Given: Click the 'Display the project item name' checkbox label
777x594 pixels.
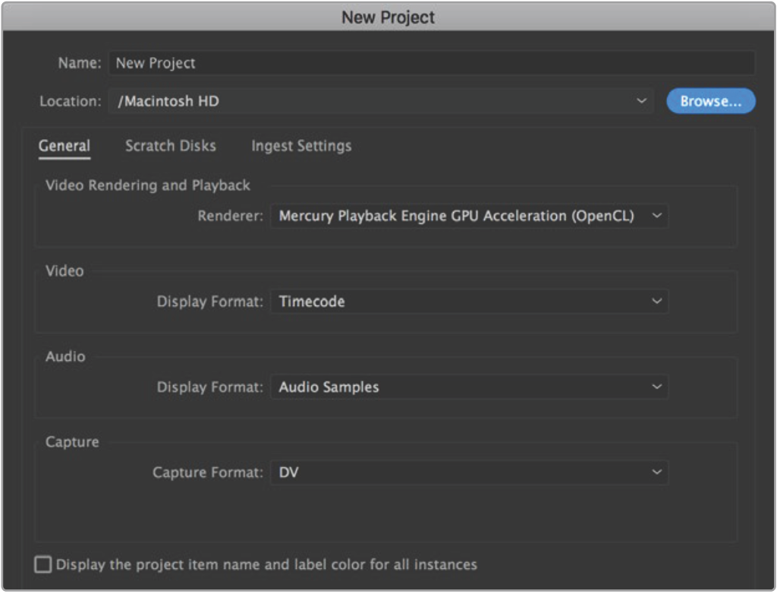Looking at the screenshot, I should [x=266, y=564].
